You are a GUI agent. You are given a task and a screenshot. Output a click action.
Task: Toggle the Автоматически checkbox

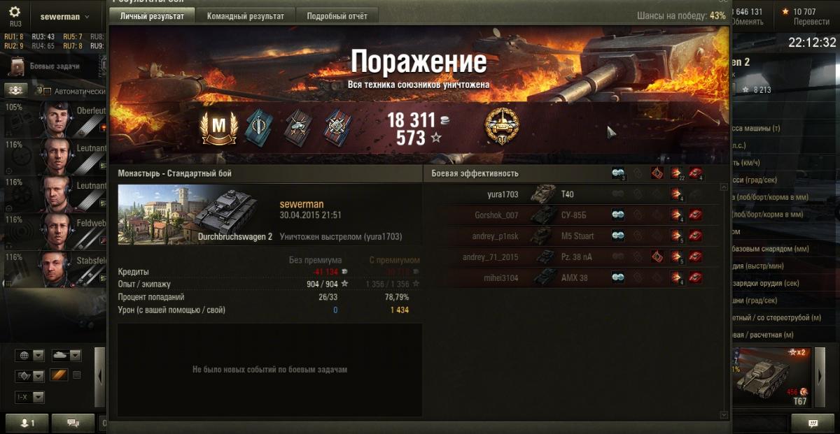pyautogui.click(x=48, y=92)
